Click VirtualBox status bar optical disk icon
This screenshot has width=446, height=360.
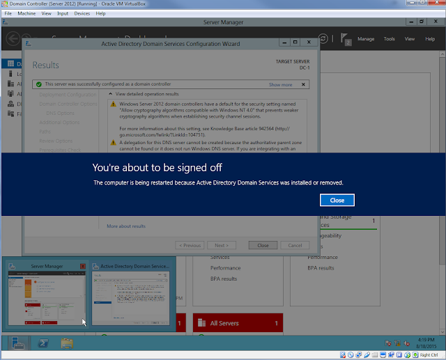[351, 355]
